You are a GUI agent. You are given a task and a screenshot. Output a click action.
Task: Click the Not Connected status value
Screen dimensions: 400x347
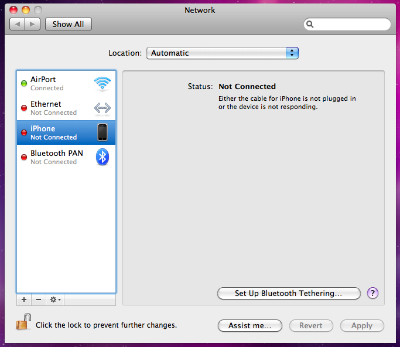(x=247, y=87)
